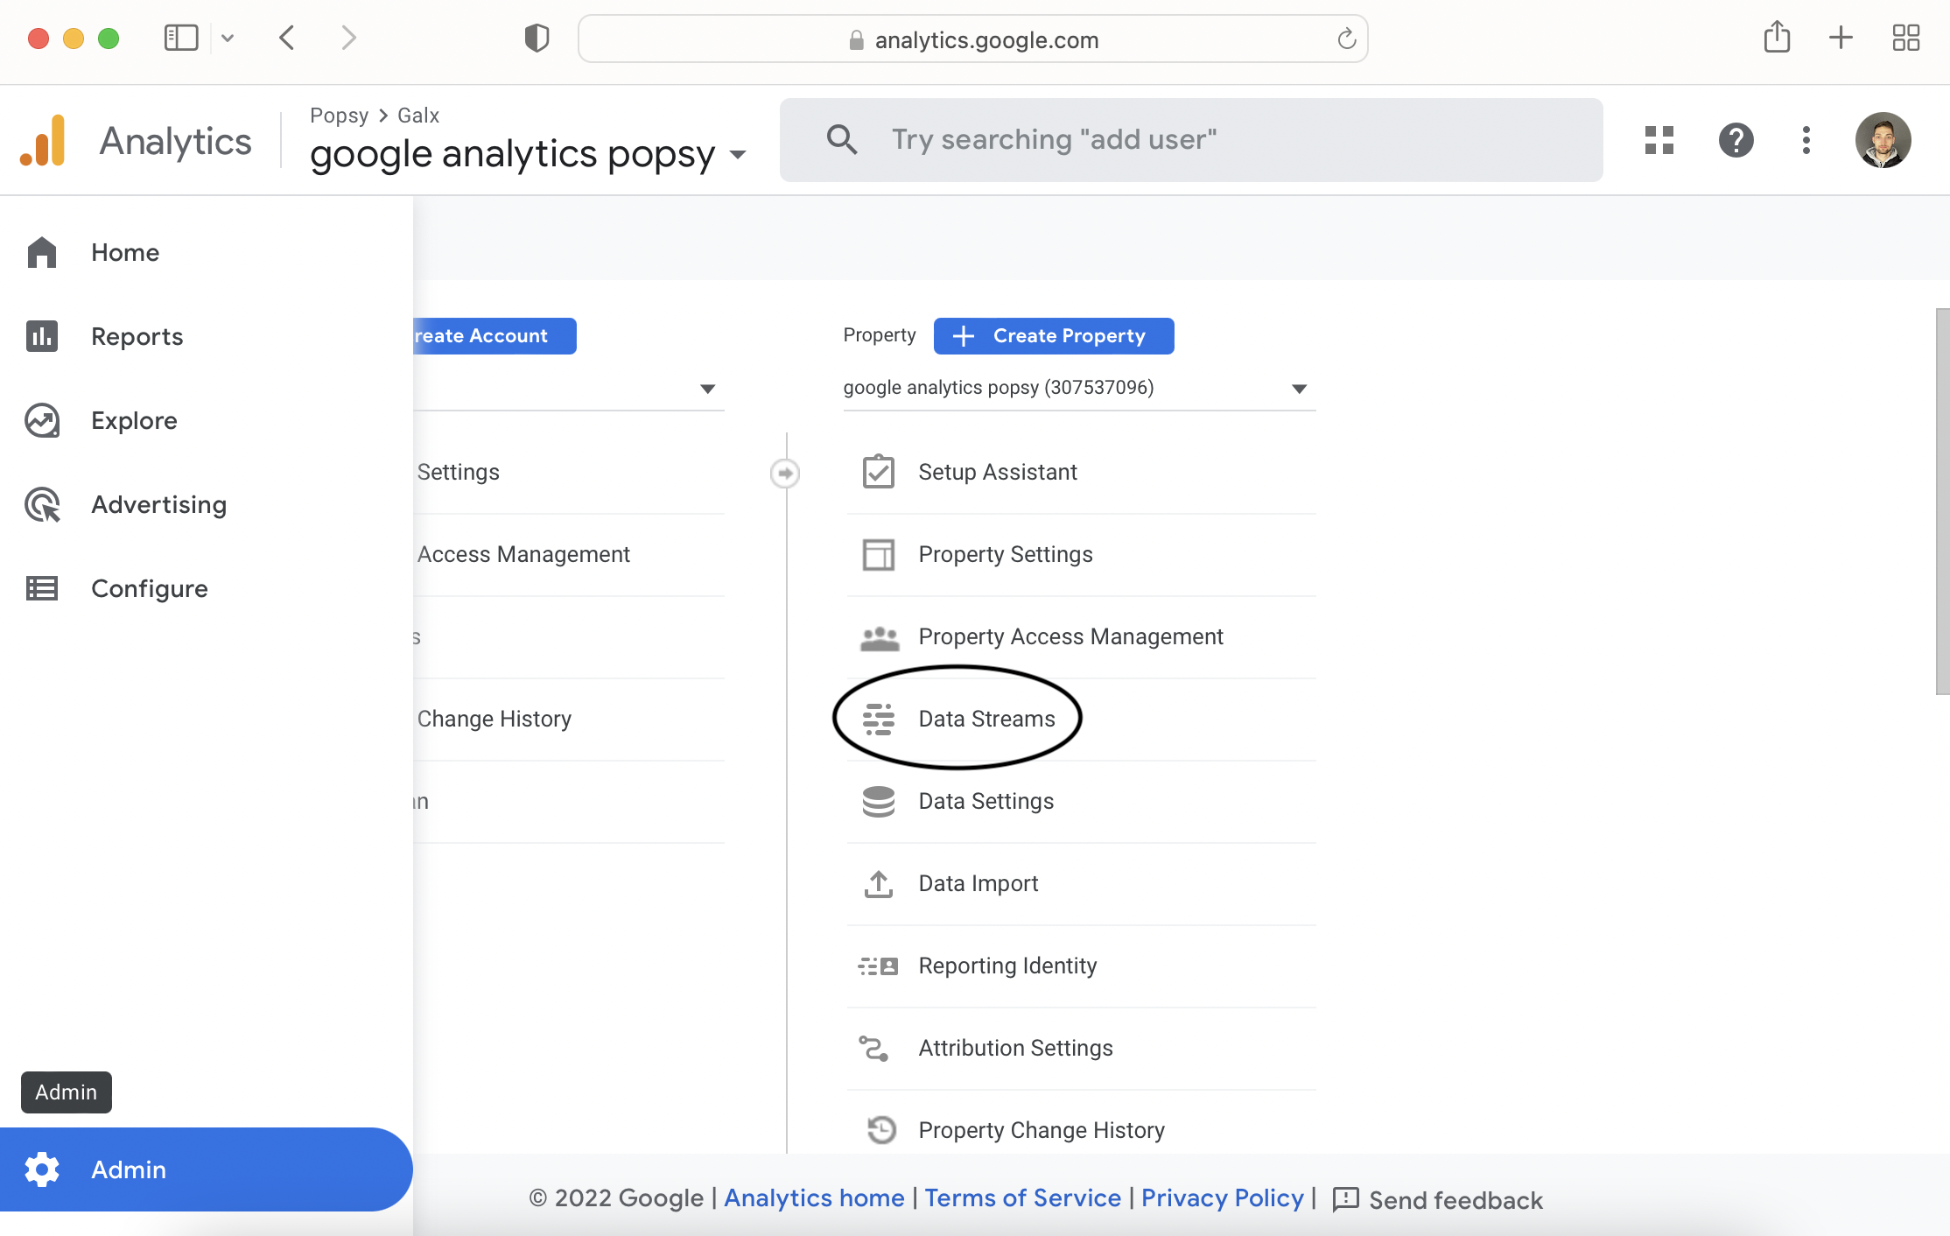The image size is (1950, 1236).
Task: Open the three-dot more options menu
Action: (x=1806, y=140)
